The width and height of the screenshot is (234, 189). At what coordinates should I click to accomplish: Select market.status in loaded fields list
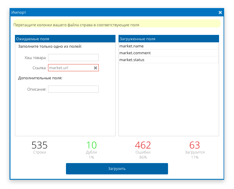click(169, 60)
